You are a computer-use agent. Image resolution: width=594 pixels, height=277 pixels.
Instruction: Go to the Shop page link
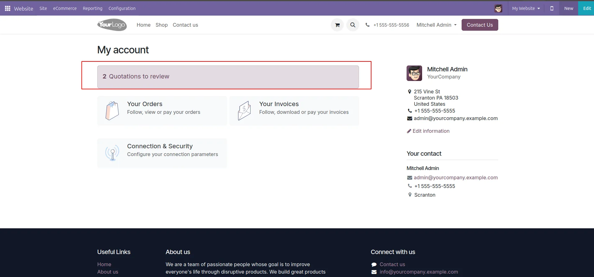point(161,25)
